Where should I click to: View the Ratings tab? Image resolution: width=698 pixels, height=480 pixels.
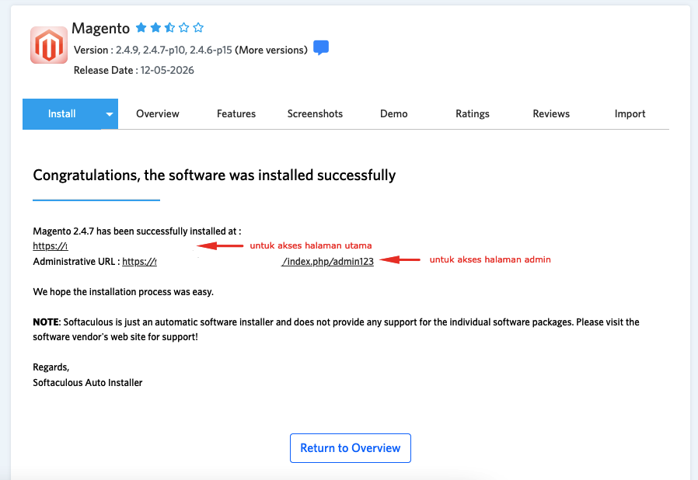473,114
